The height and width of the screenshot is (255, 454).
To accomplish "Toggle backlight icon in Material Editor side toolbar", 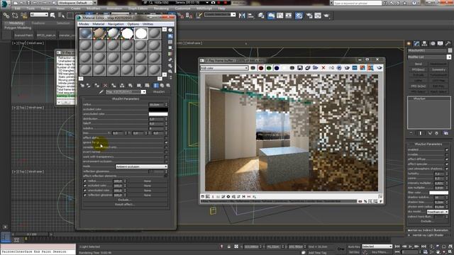I will pos(170,36).
